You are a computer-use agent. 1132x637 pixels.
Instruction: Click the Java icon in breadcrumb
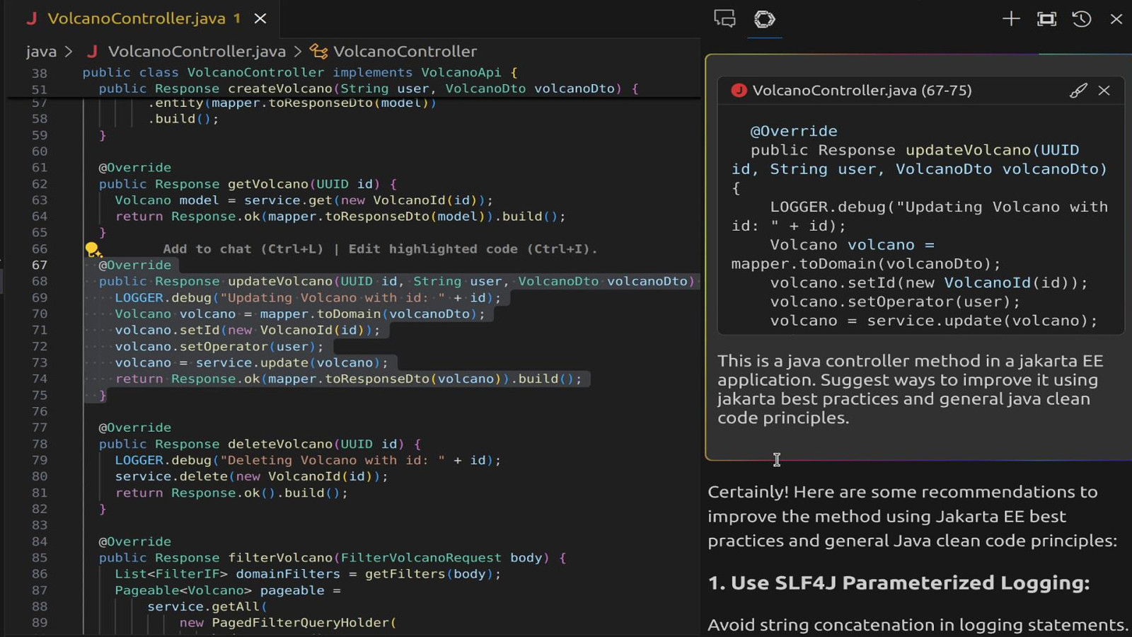click(92, 52)
